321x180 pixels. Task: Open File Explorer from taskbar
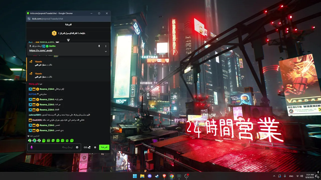(142, 176)
